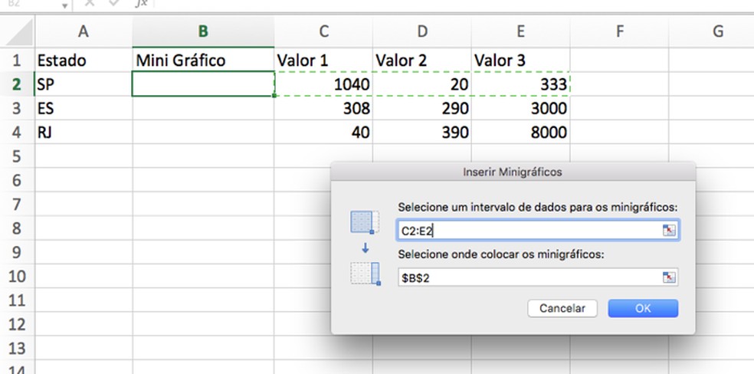Click the cell with value 308
Image resolution: width=754 pixels, height=374 pixels.
tap(323, 108)
